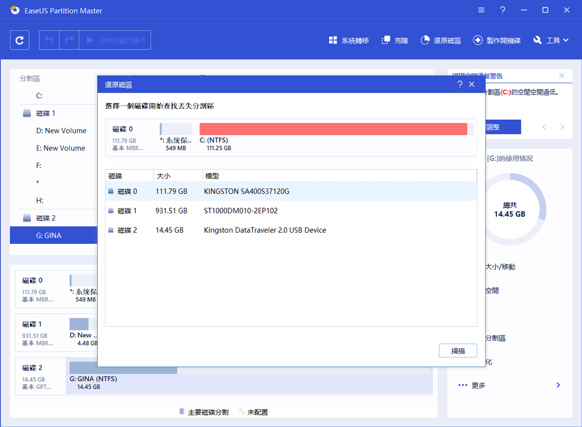Run pending operations via the play button
Screen dimensions: 582x427
[115, 40]
